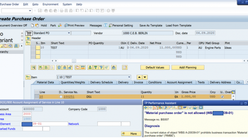Screen dimensions: 248x139
Task: Tick the D... checkbox for service 100251
Action: 61,97
